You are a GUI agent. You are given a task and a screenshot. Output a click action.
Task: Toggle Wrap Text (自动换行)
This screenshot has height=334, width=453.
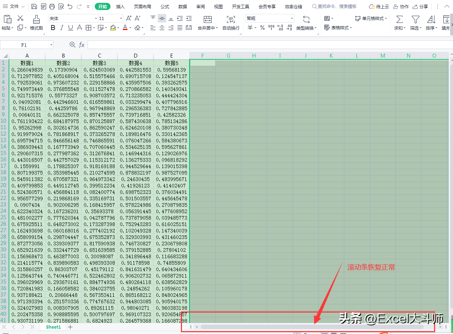click(x=231, y=23)
